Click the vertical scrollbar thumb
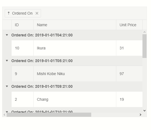The width and height of the screenshot is (151, 130). pos(144,46)
